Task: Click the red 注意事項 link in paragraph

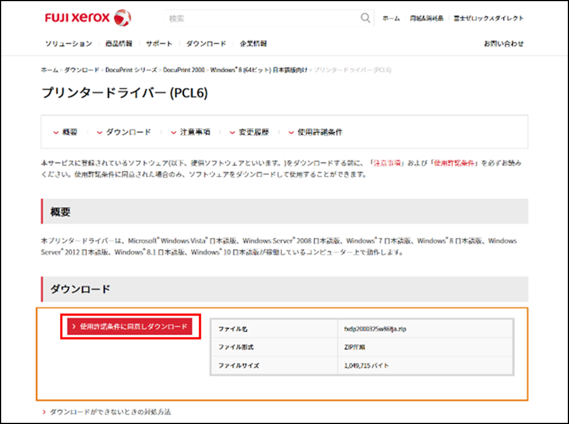Action: point(387,163)
